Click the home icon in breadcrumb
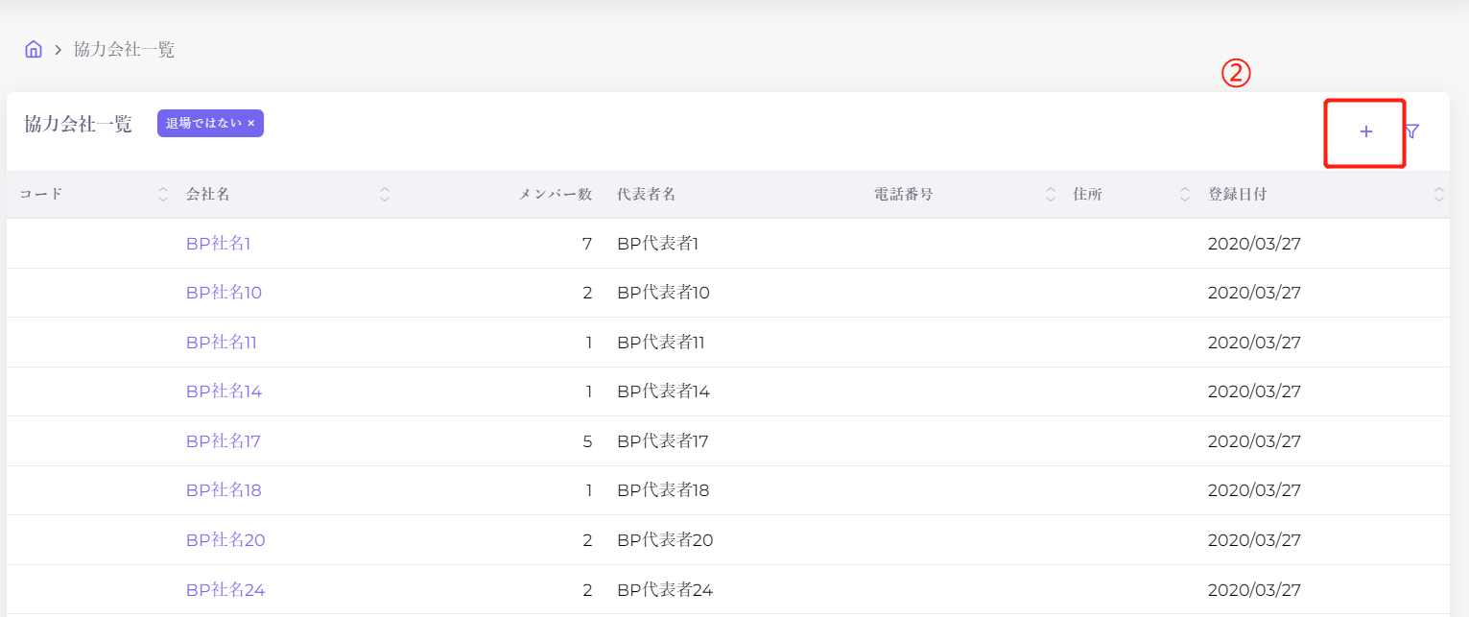 (x=34, y=50)
